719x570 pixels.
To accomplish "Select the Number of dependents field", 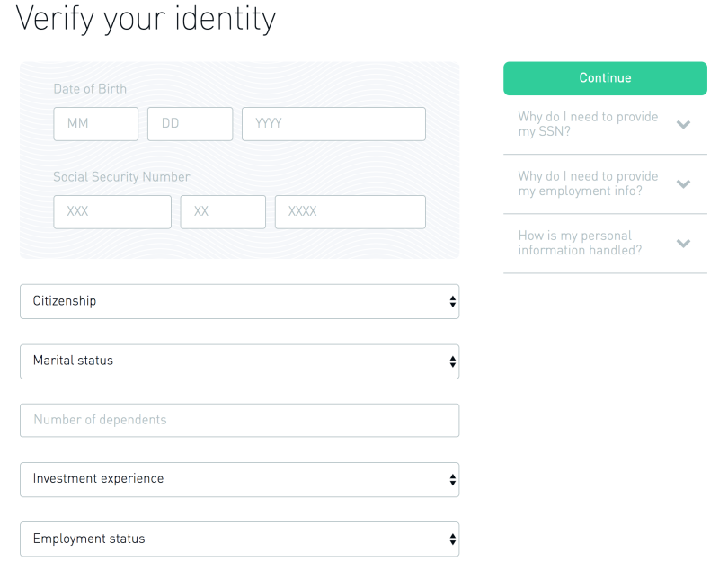I will click(239, 420).
